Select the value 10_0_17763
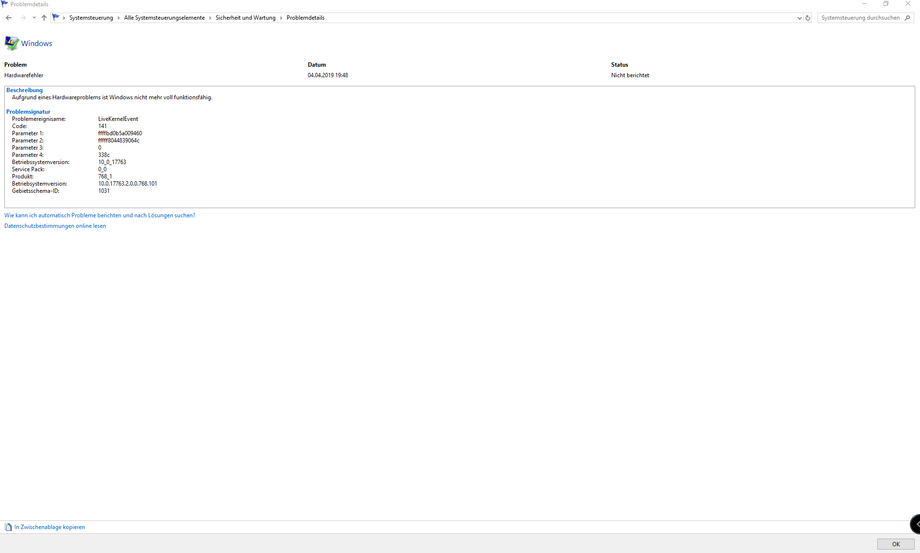 tap(112, 162)
